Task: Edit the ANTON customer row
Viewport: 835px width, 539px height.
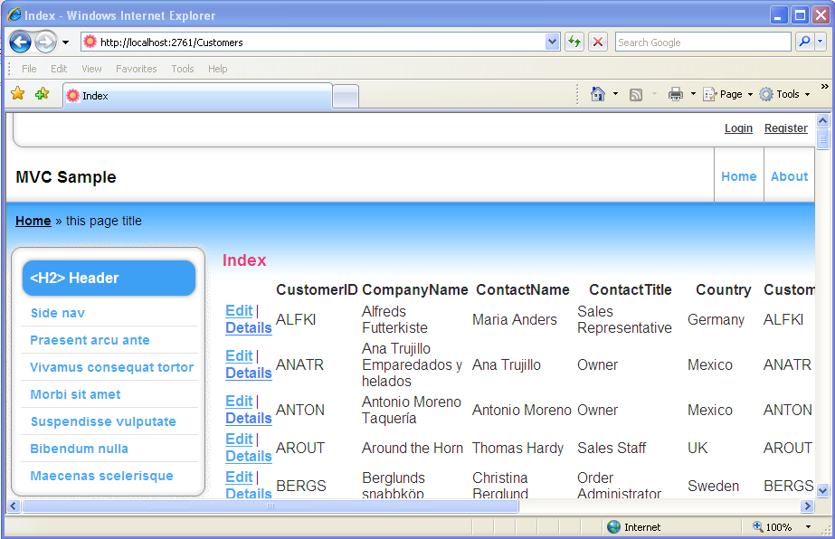Action: pyautogui.click(x=239, y=401)
